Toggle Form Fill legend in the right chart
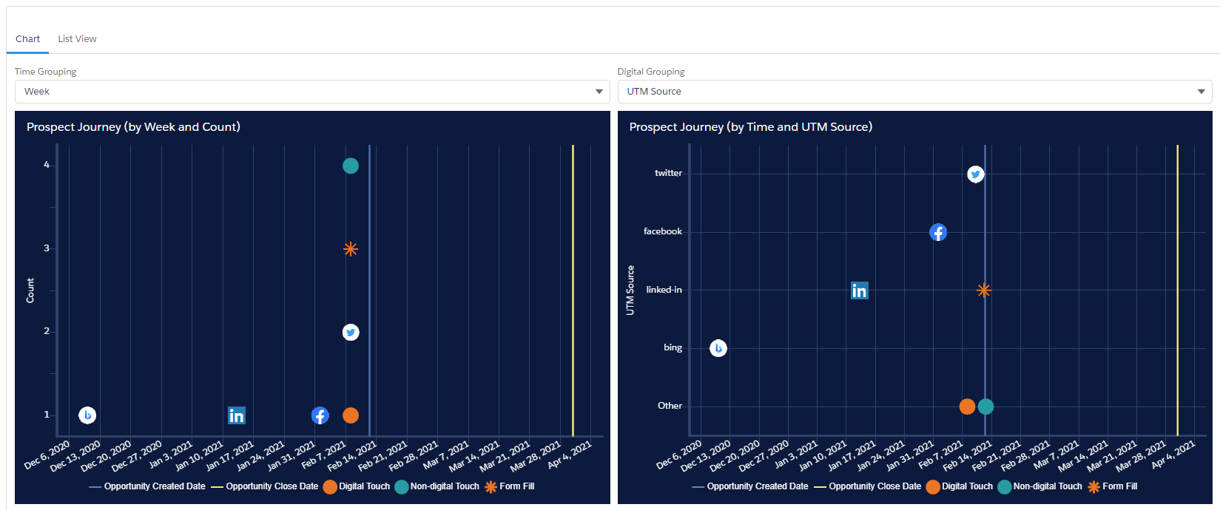This screenshot has height=510, width=1220. click(x=1112, y=486)
